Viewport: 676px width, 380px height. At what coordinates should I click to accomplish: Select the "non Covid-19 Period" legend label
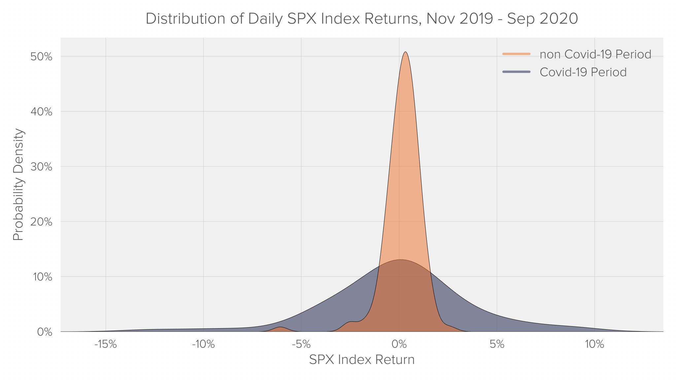(x=595, y=54)
